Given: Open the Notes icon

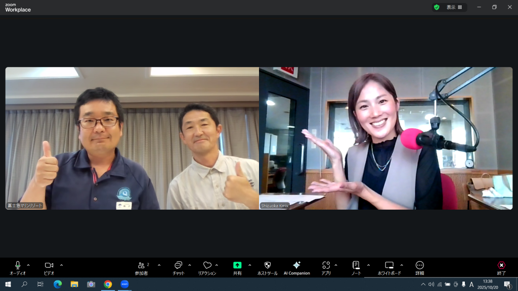Looking at the screenshot, I should pyautogui.click(x=356, y=265).
